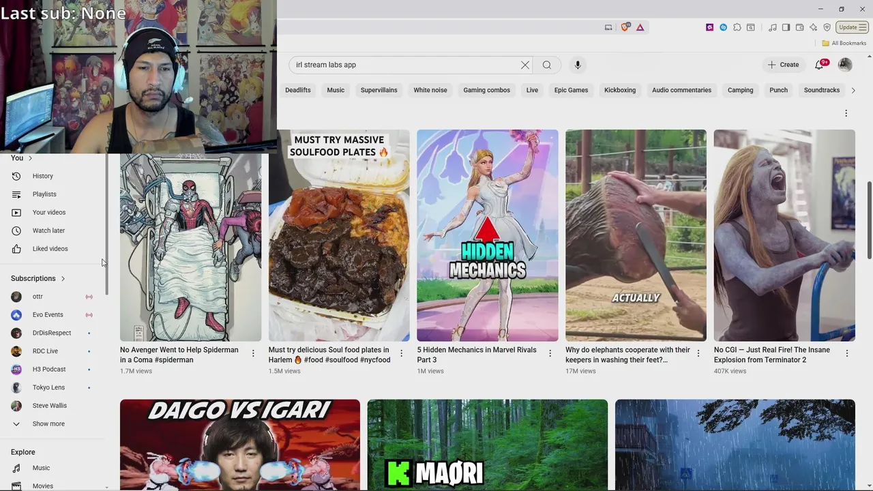Image resolution: width=873 pixels, height=491 pixels.
Task: Open options for the Soul food plates short
Action: point(401,353)
